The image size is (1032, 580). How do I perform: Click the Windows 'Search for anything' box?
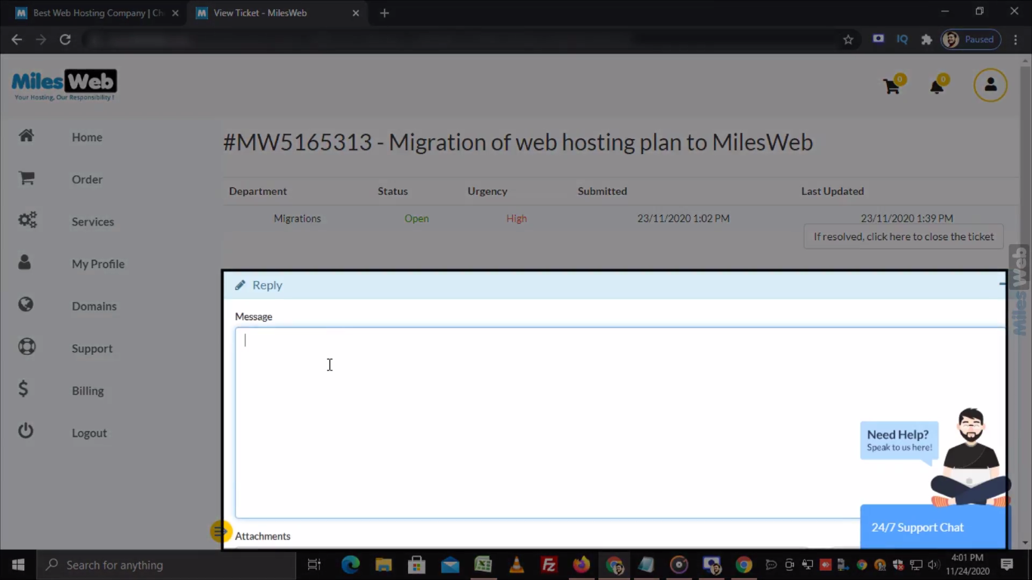pos(166,565)
